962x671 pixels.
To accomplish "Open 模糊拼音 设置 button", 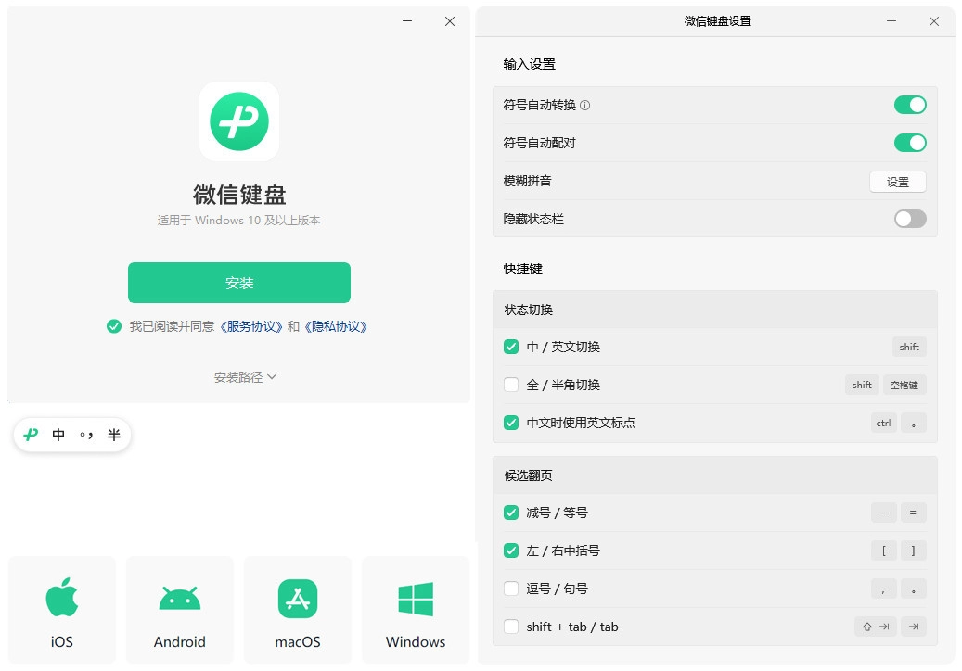I will click(898, 182).
